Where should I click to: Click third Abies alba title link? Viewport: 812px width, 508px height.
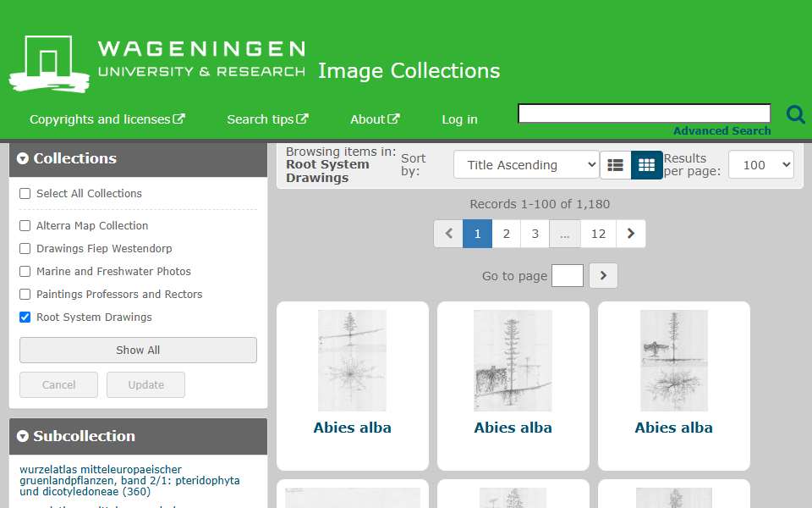click(674, 428)
